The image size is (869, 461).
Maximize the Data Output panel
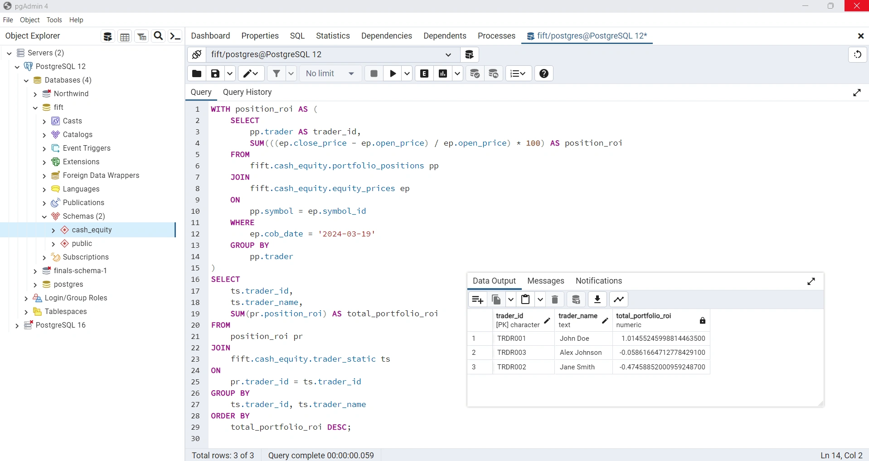pyautogui.click(x=811, y=281)
